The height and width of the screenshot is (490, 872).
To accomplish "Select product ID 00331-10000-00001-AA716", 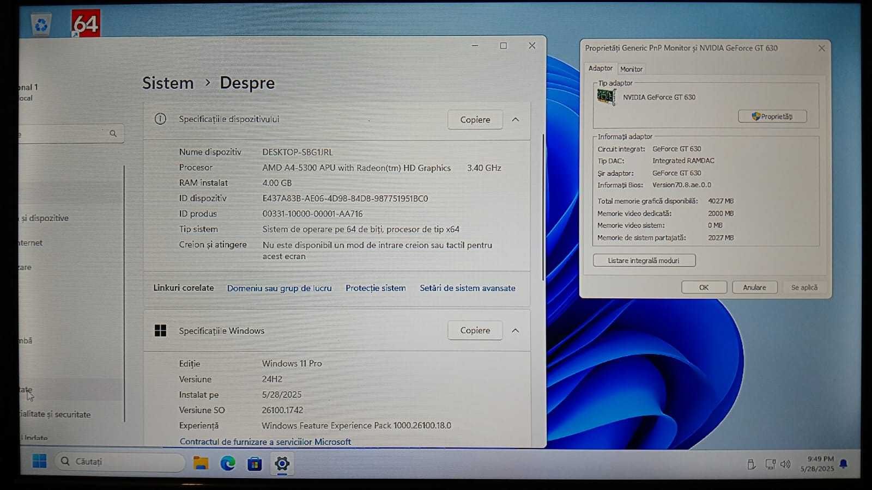I will (313, 214).
